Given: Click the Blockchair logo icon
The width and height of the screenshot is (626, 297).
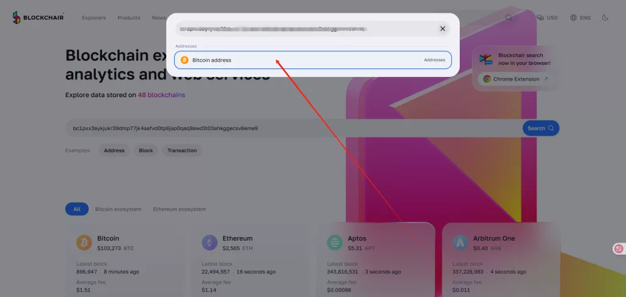Looking at the screenshot, I should pyautogui.click(x=17, y=18).
